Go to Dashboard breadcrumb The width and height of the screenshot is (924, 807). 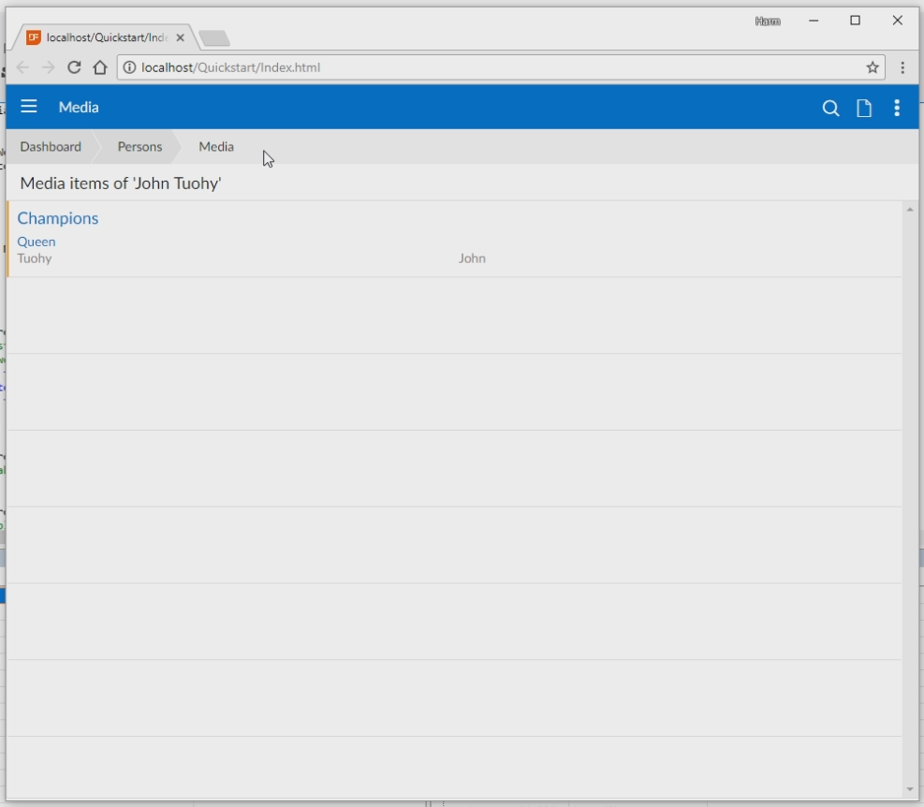pyautogui.click(x=51, y=147)
